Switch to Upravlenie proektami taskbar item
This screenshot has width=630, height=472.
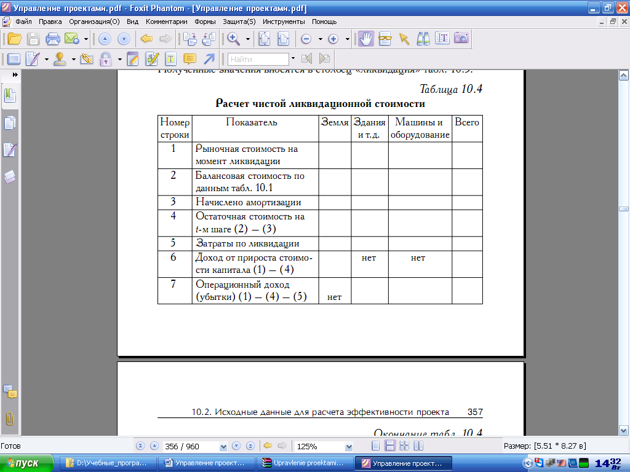pos(304,463)
